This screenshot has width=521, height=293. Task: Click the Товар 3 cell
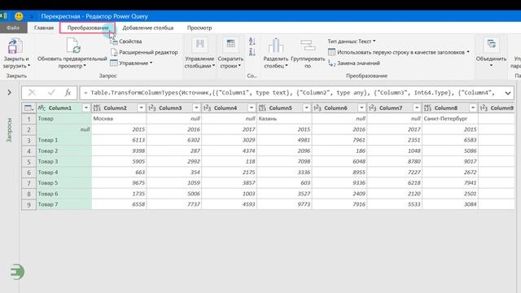click(x=63, y=161)
